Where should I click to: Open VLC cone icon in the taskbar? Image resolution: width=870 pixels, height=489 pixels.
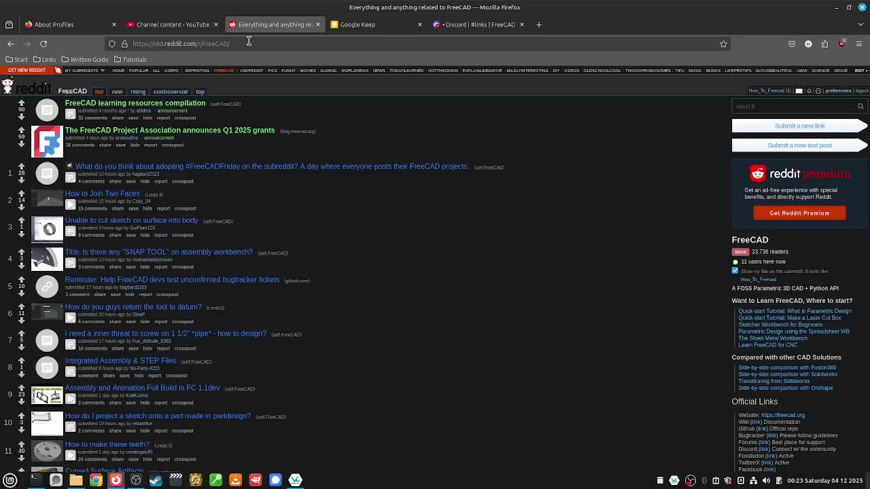[x=235, y=480]
